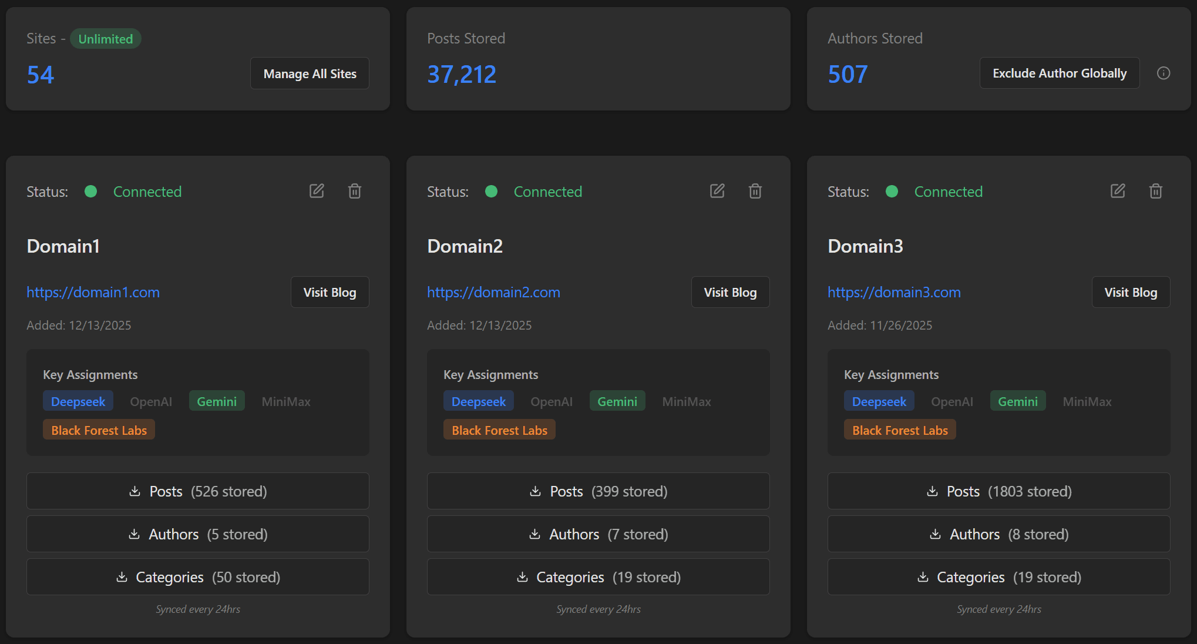Edit the Domain2 site details
This screenshot has height=644, width=1197.
(x=717, y=191)
